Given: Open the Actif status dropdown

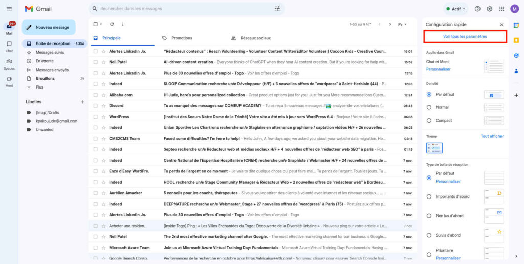Looking at the screenshot, I should [x=456, y=9].
